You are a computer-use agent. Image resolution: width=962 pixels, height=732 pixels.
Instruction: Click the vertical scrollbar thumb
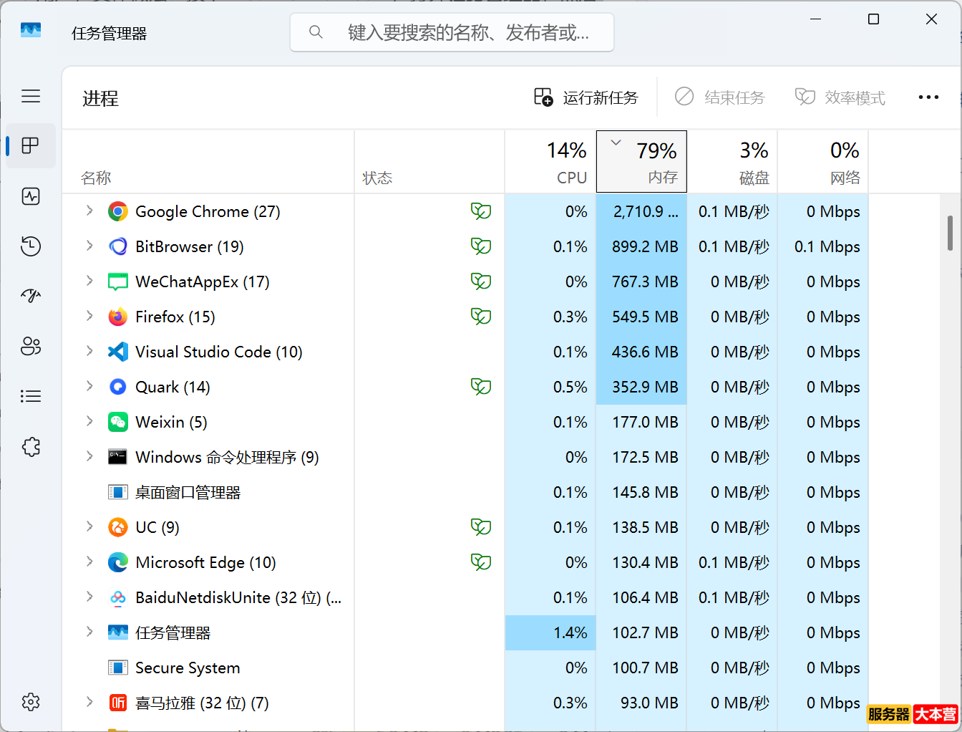pyautogui.click(x=950, y=233)
